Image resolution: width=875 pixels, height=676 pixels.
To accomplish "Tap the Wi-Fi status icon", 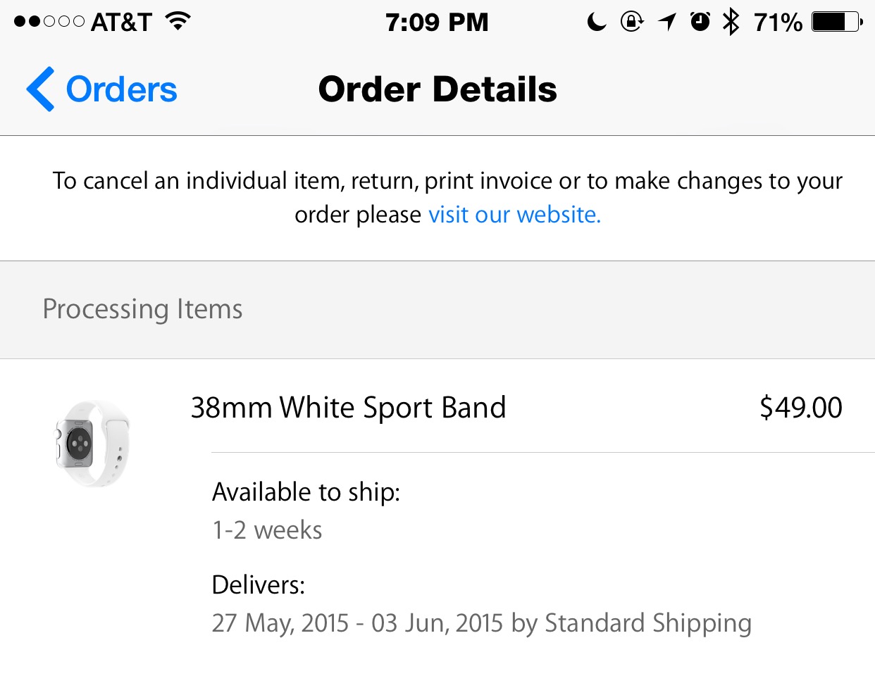I will pos(178,22).
